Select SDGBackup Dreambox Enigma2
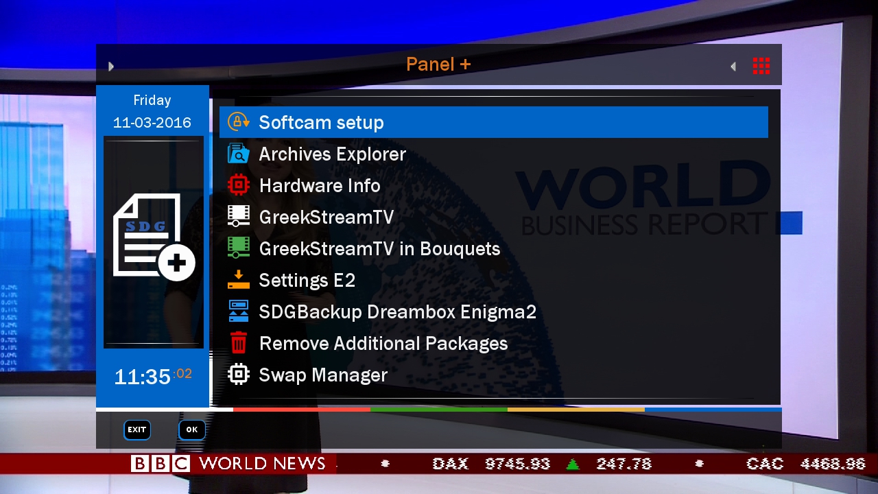This screenshot has width=878, height=494. 494,311
